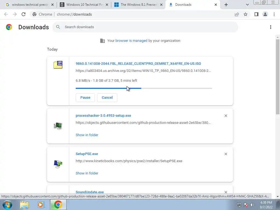Click the page vertical scrollbar thumb
The height and width of the screenshot is (210, 280).
pyautogui.click(x=278, y=77)
